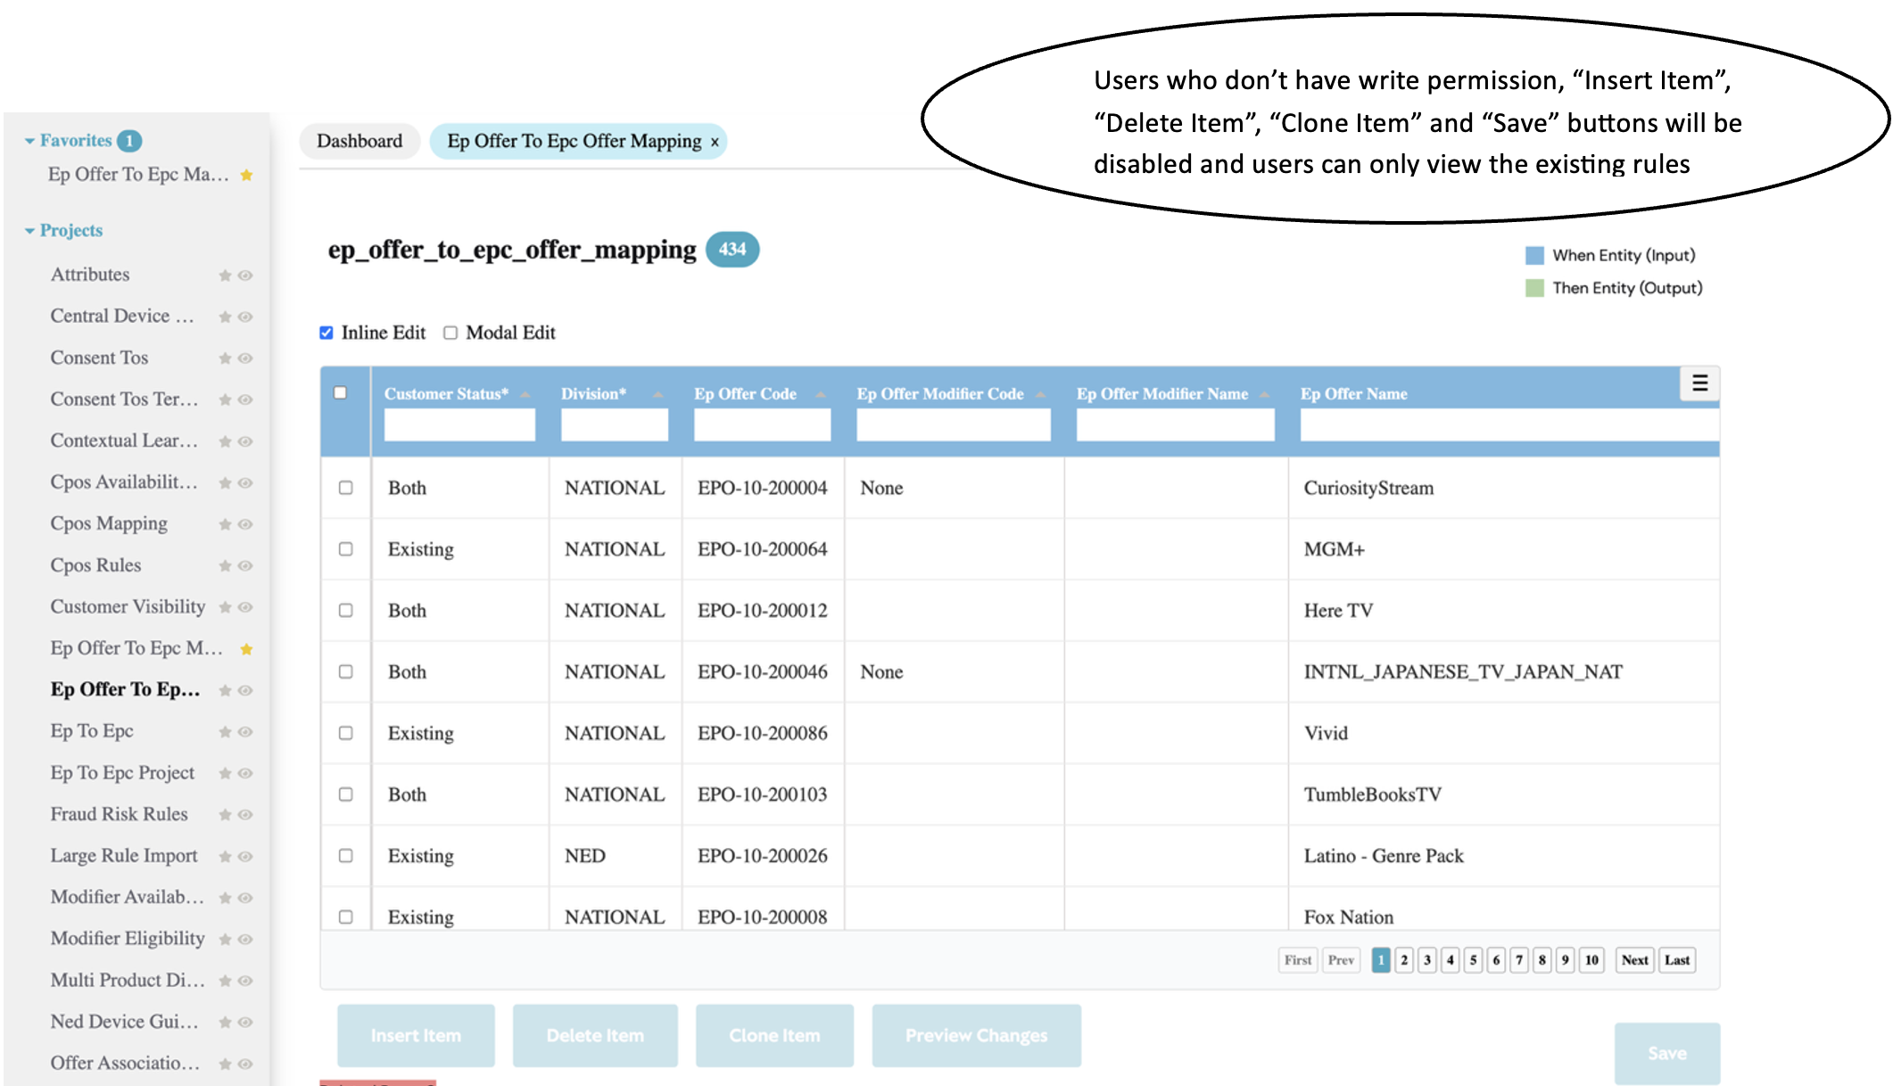1893x1086 pixels.
Task: Star the Ep To Epc Project entry
Action: pyautogui.click(x=225, y=773)
